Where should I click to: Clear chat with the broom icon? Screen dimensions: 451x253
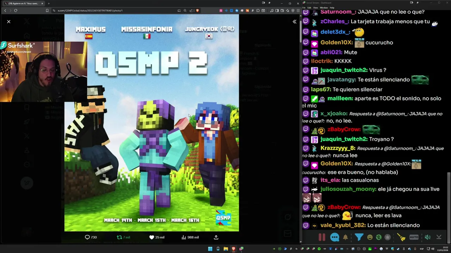pyautogui.click(x=401, y=237)
